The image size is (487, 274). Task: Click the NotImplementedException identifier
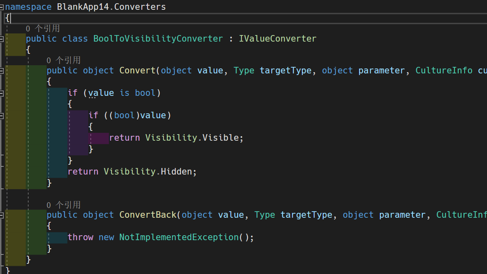tap(179, 237)
